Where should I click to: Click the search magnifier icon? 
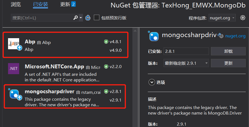(x=76, y=18)
